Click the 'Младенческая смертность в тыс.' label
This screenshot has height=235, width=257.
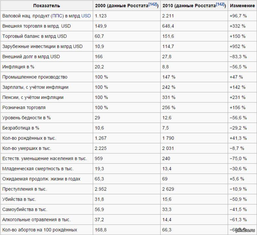[x=38, y=169]
